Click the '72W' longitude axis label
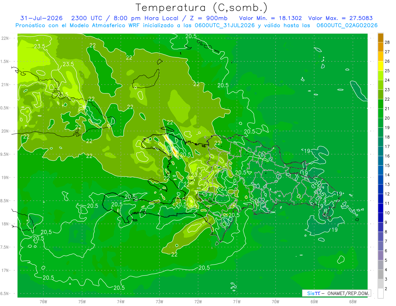396x306 pixels. tap(198, 302)
